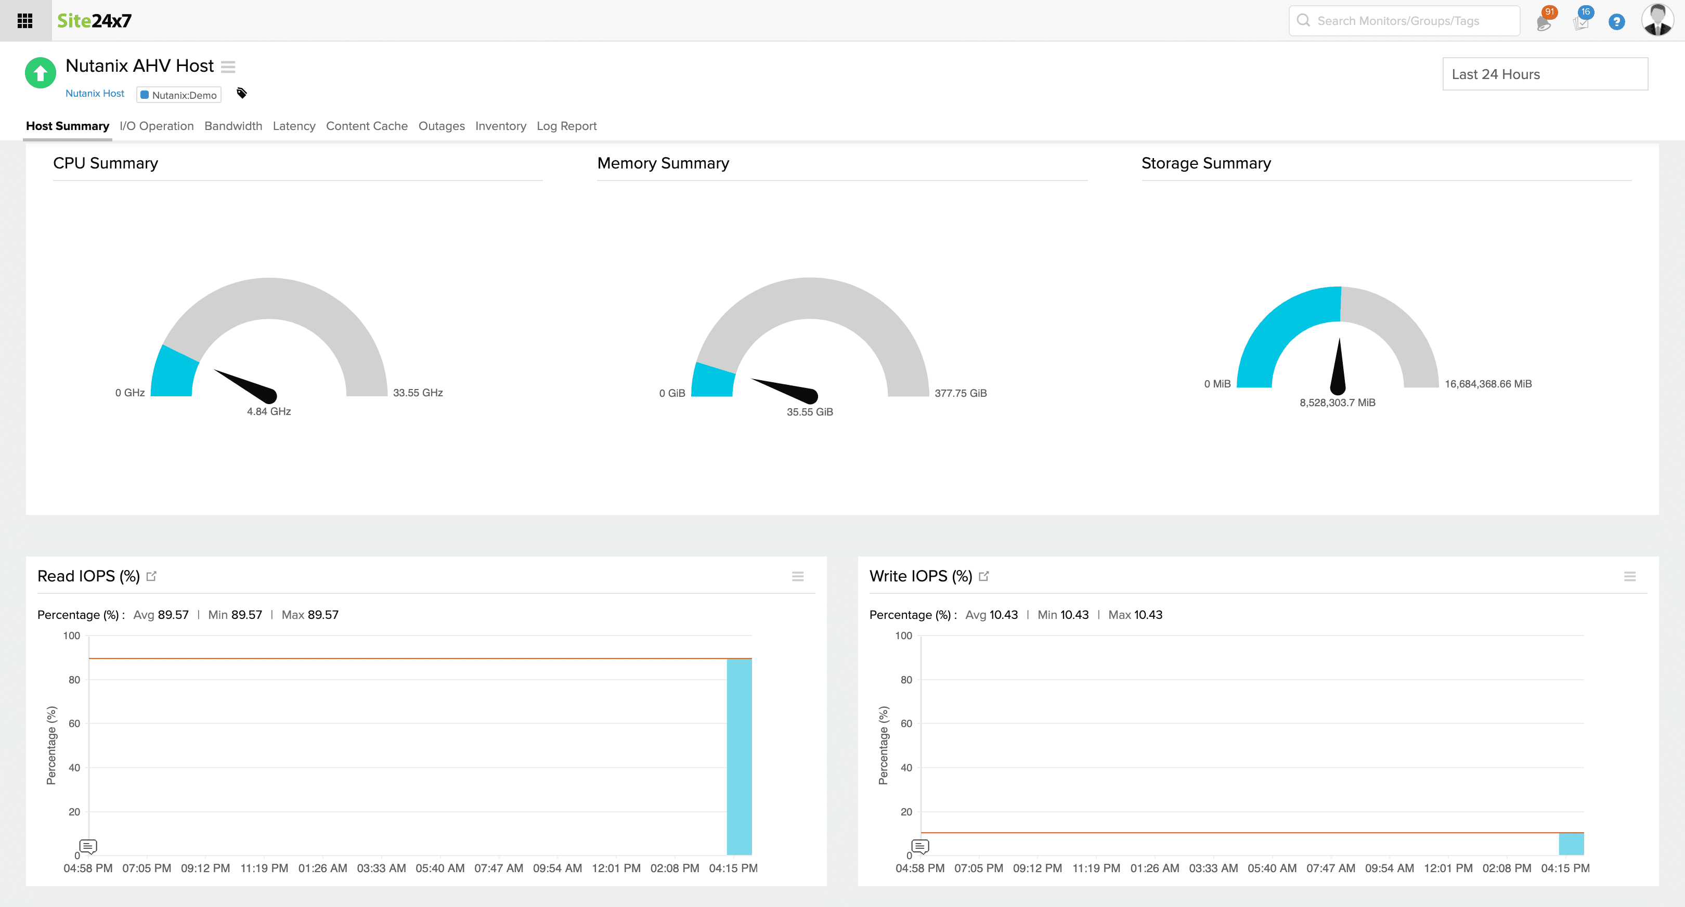Screen dimensions: 1685x907
Task: Click the annotation bubble on Read IOPS chart
Action: pyautogui.click(x=88, y=846)
